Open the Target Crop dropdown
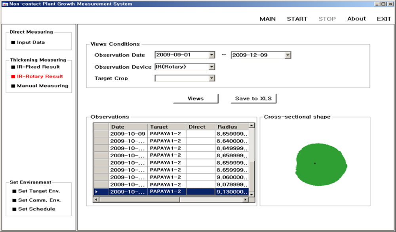 pos(211,78)
